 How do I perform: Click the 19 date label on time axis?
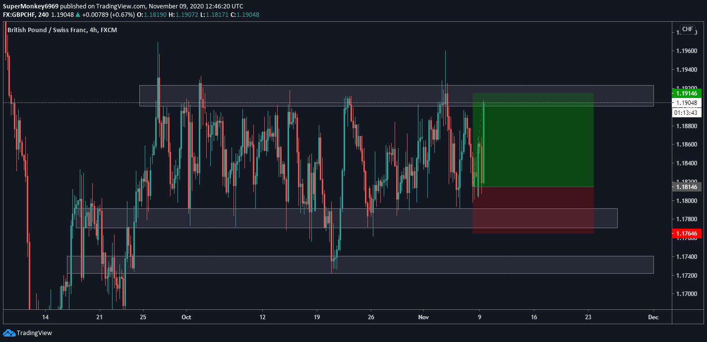click(317, 317)
